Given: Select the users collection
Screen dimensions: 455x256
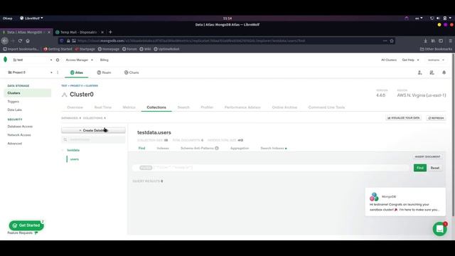Looking at the screenshot, I should 74,159.
